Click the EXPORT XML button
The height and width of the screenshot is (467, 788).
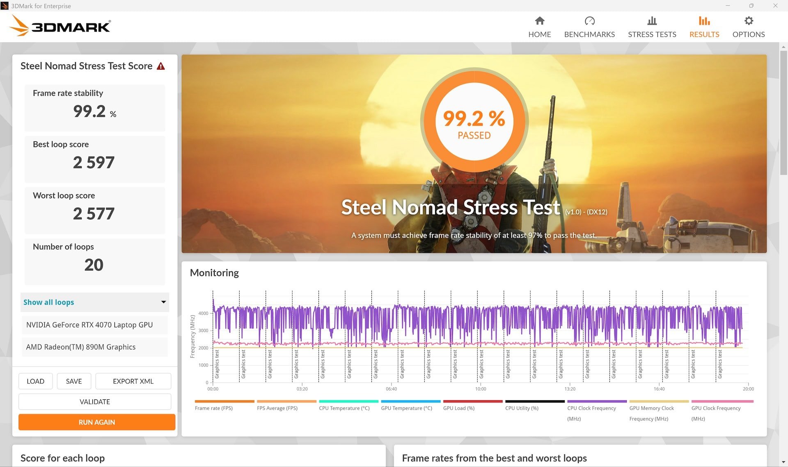point(133,381)
